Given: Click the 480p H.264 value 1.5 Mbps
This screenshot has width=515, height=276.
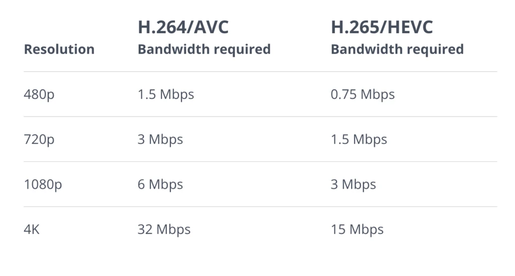Looking at the screenshot, I should pyautogui.click(x=165, y=94).
